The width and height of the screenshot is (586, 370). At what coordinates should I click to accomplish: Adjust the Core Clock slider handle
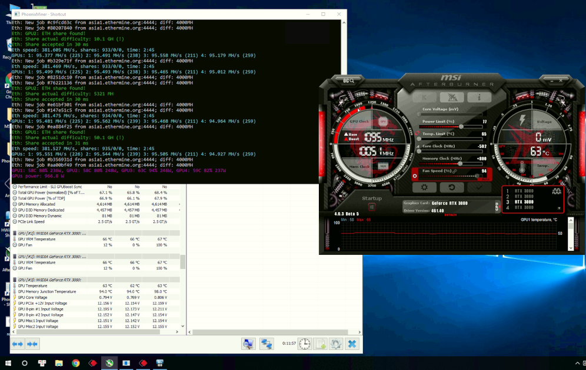(419, 152)
